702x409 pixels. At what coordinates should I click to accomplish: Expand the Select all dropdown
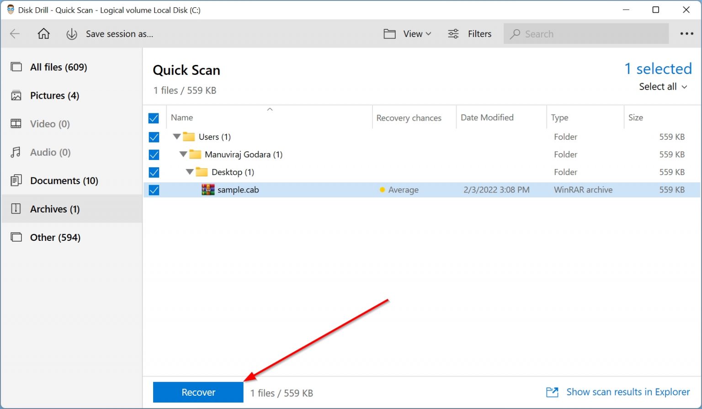click(x=663, y=87)
